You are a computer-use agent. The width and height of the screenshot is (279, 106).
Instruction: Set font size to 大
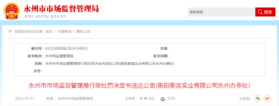(141, 99)
